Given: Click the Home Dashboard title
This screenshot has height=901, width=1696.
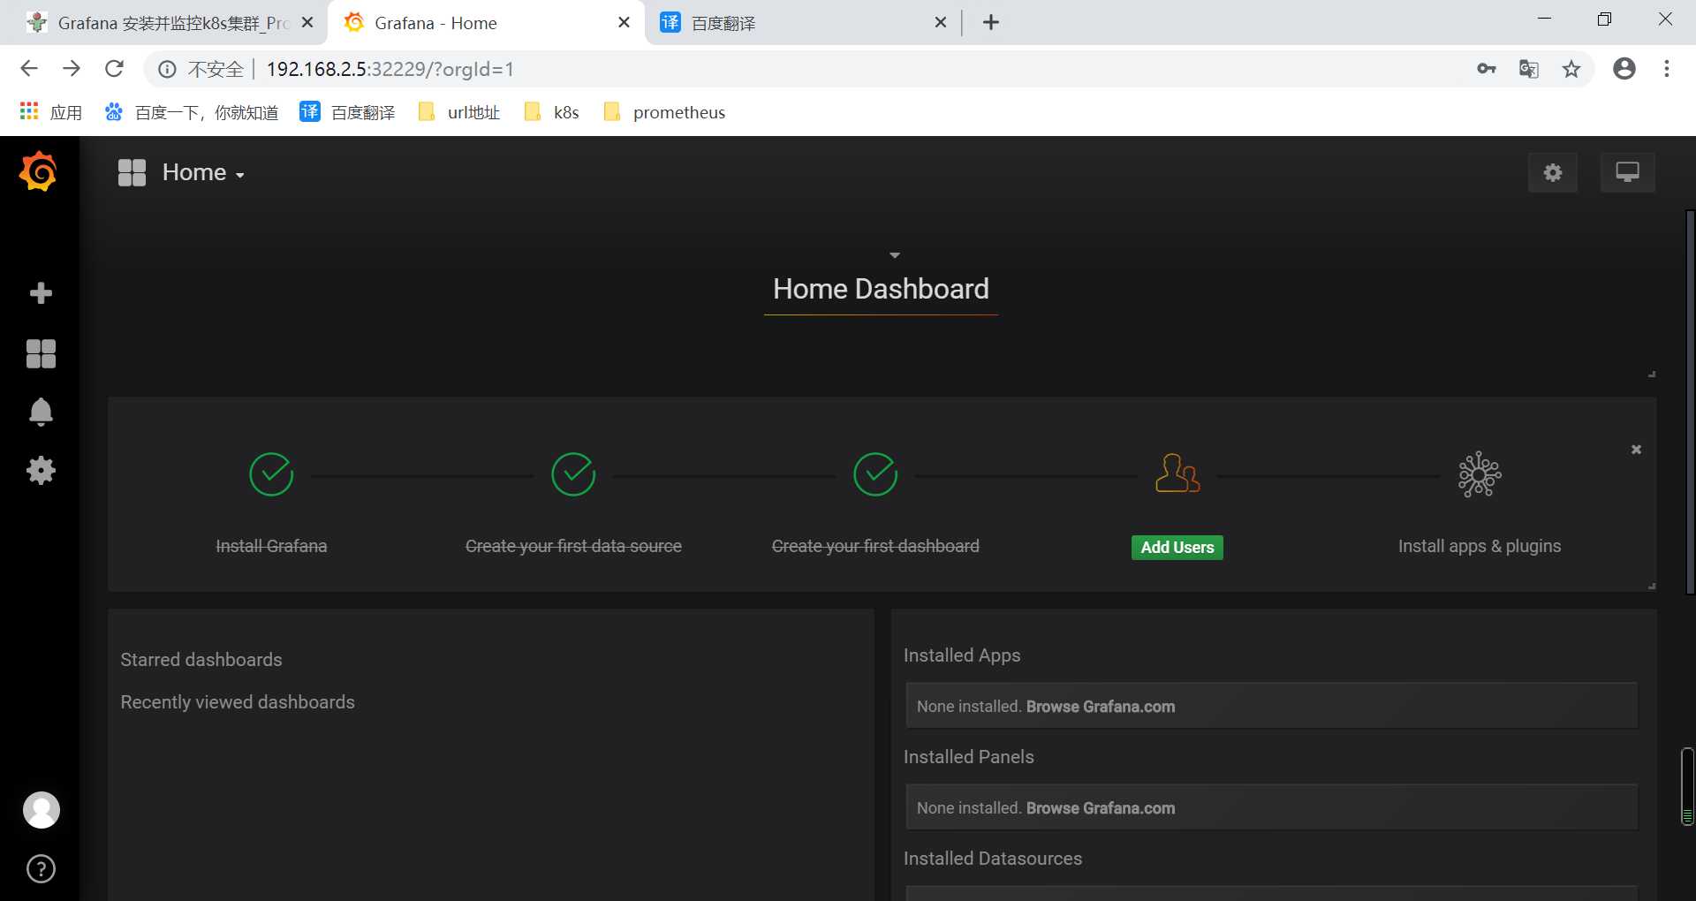Looking at the screenshot, I should [x=881, y=289].
